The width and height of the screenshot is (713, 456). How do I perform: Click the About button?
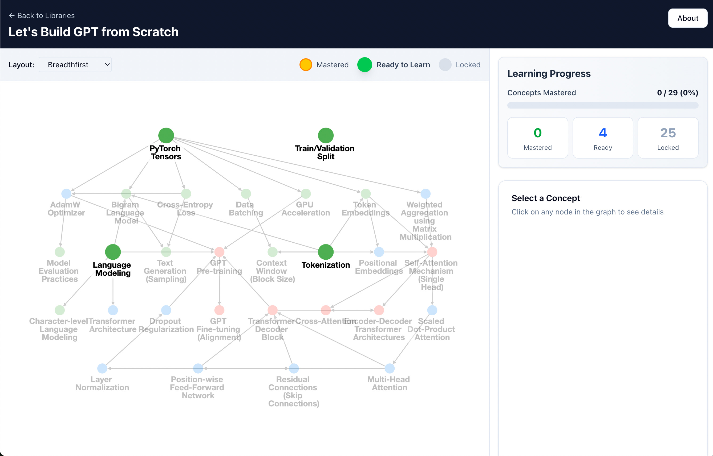tap(688, 18)
